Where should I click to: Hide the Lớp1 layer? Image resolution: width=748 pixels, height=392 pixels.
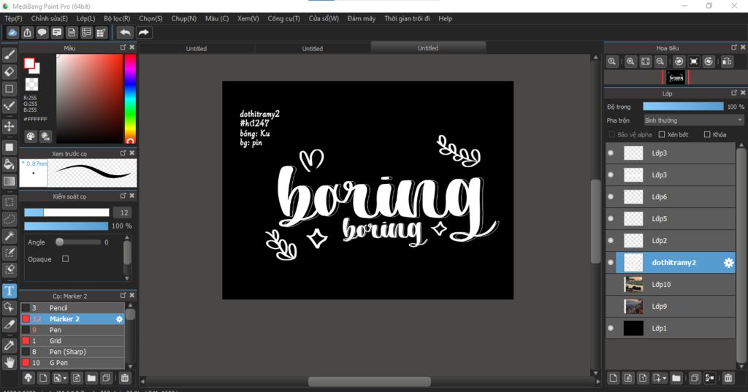611,328
